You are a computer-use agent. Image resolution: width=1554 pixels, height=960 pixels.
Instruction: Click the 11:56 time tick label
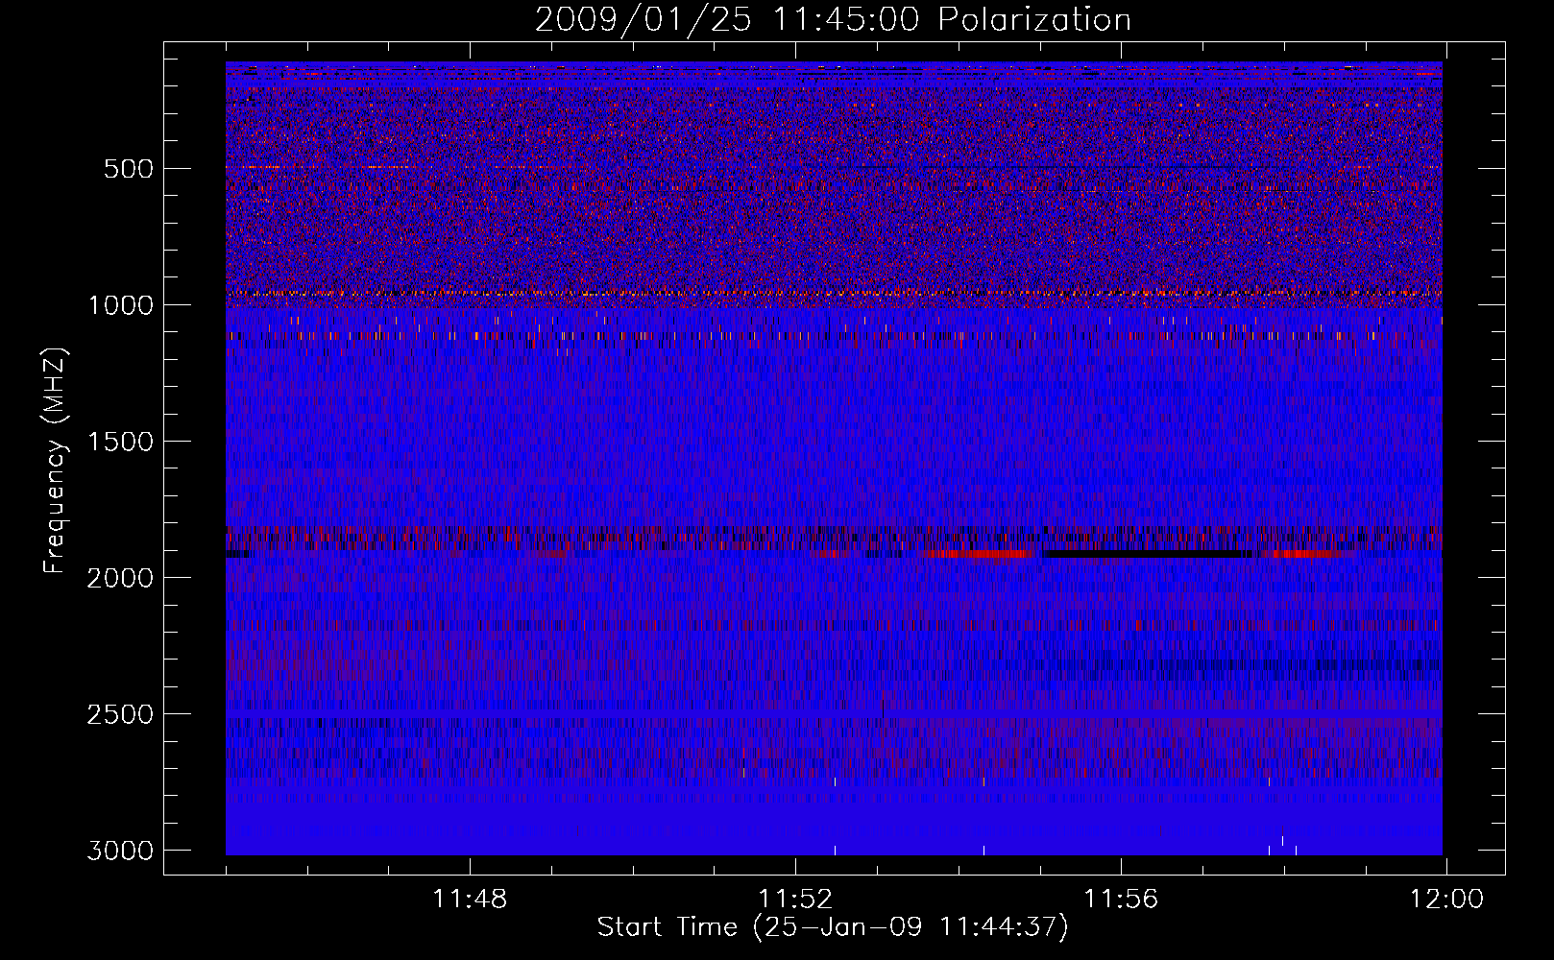point(1121,900)
